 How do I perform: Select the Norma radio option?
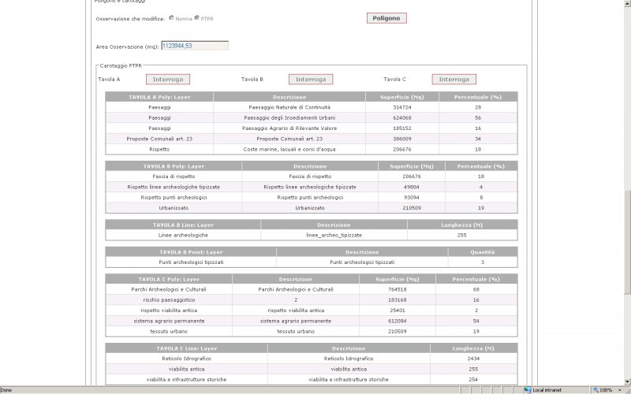[x=171, y=17]
